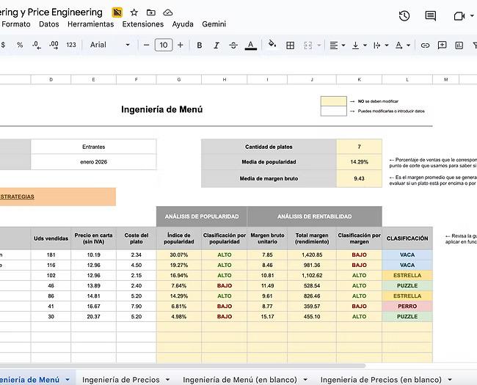The width and height of the screenshot is (477, 385).
Task: Open the Extensiones menu
Action: (x=143, y=23)
